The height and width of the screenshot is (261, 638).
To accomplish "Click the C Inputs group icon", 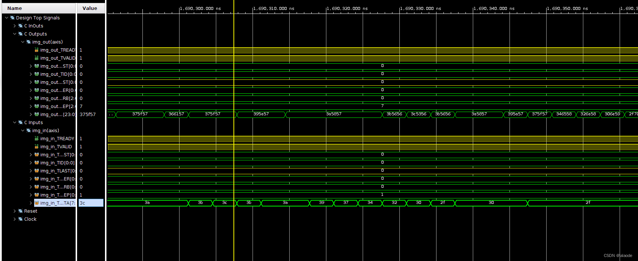I will [21, 122].
